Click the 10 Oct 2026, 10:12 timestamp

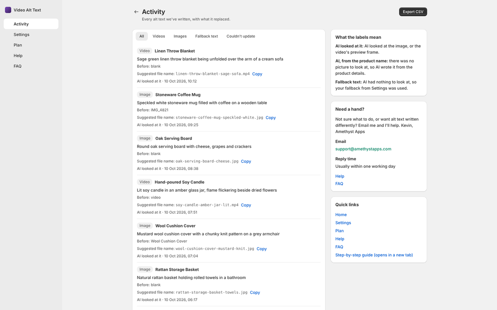[x=181, y=81]
